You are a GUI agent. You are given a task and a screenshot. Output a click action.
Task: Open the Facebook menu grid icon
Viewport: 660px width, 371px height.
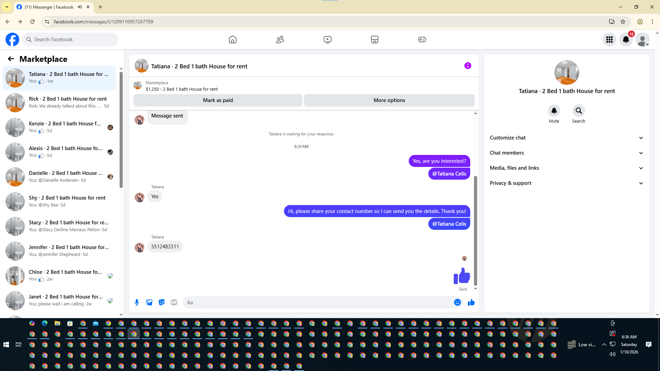coord(609,40)
